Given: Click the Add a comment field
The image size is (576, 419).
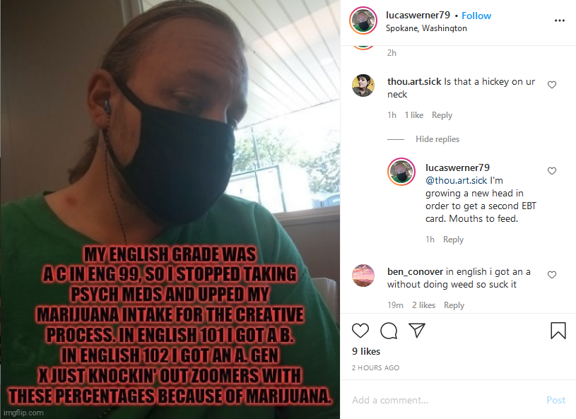Looking at the screenshot, I should (x=445, y=400).
